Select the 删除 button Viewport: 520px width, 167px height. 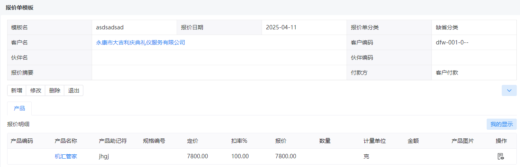click(55, 90)
